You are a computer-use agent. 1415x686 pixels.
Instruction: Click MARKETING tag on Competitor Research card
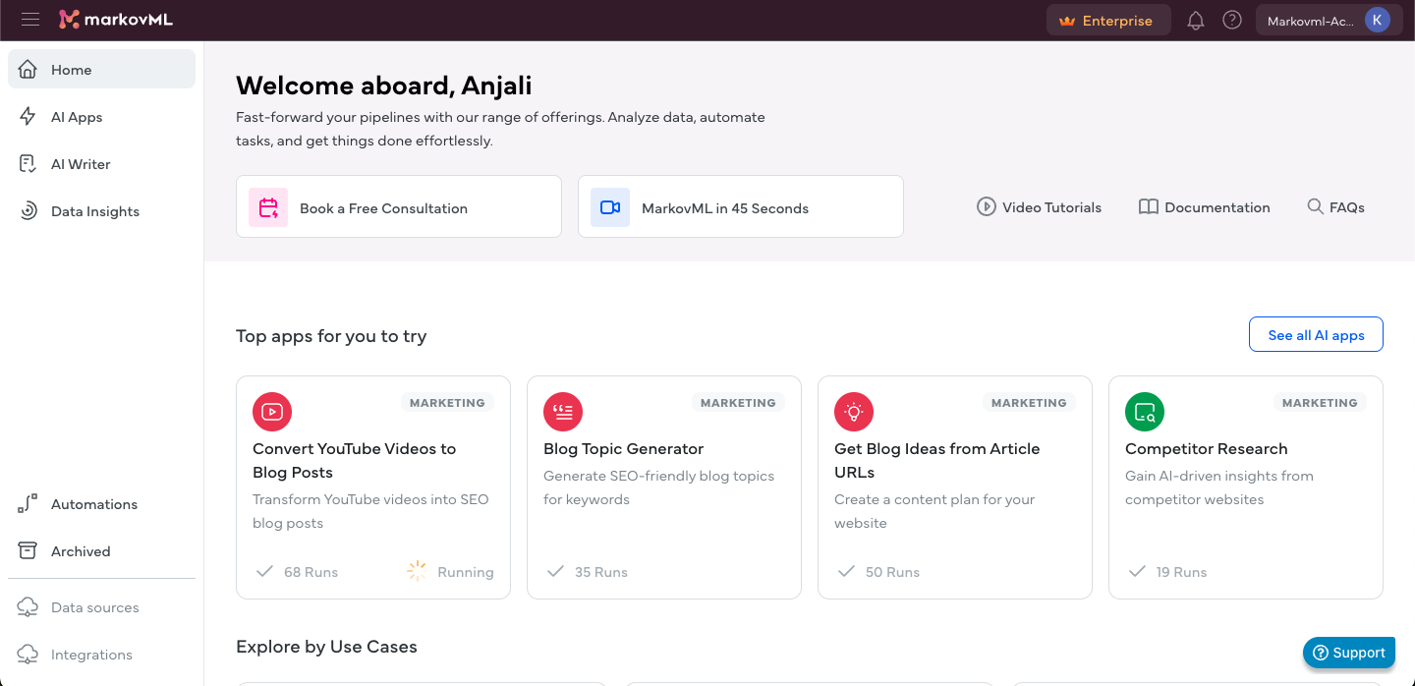(x=1320, y=403)
